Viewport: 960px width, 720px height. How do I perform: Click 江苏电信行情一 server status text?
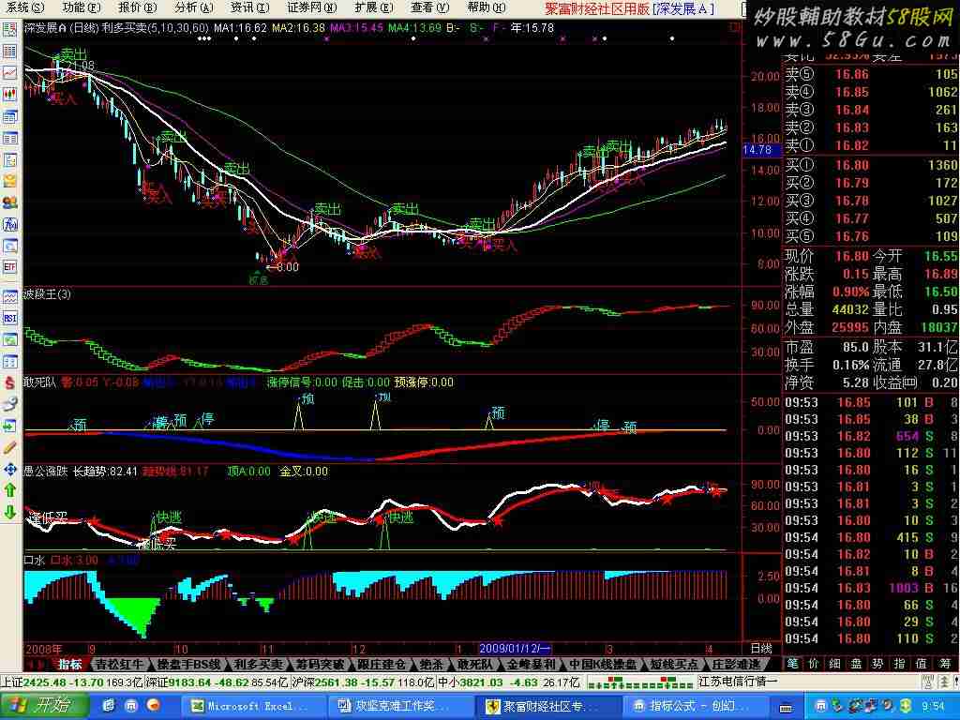[x=737, y=682]
